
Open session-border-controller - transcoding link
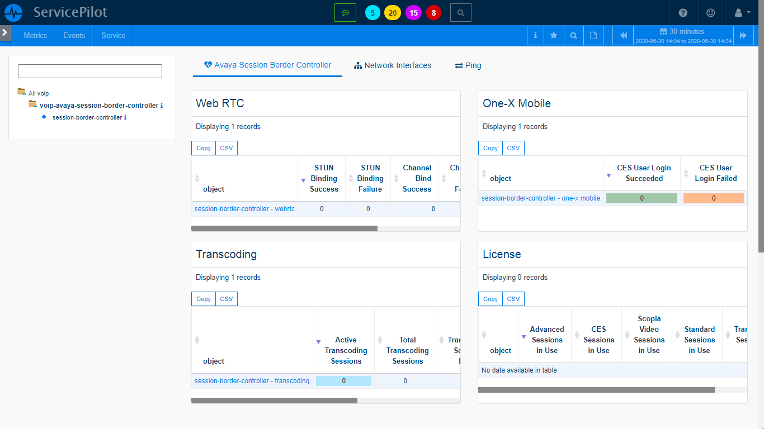coord(252,381)
